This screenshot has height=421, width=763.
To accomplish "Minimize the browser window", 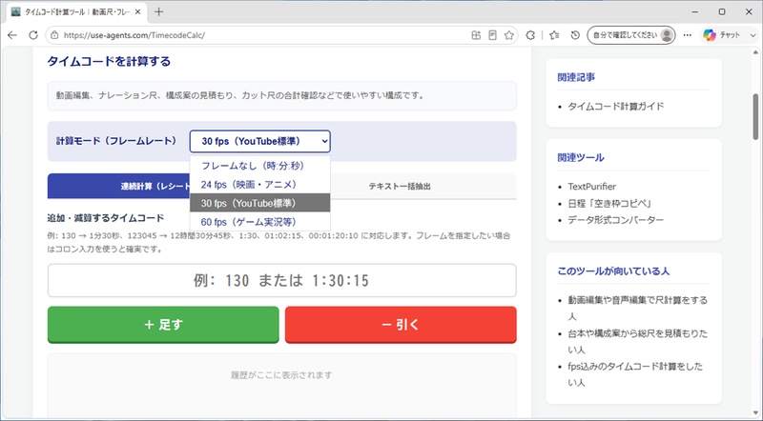I will tap(695, 12).
